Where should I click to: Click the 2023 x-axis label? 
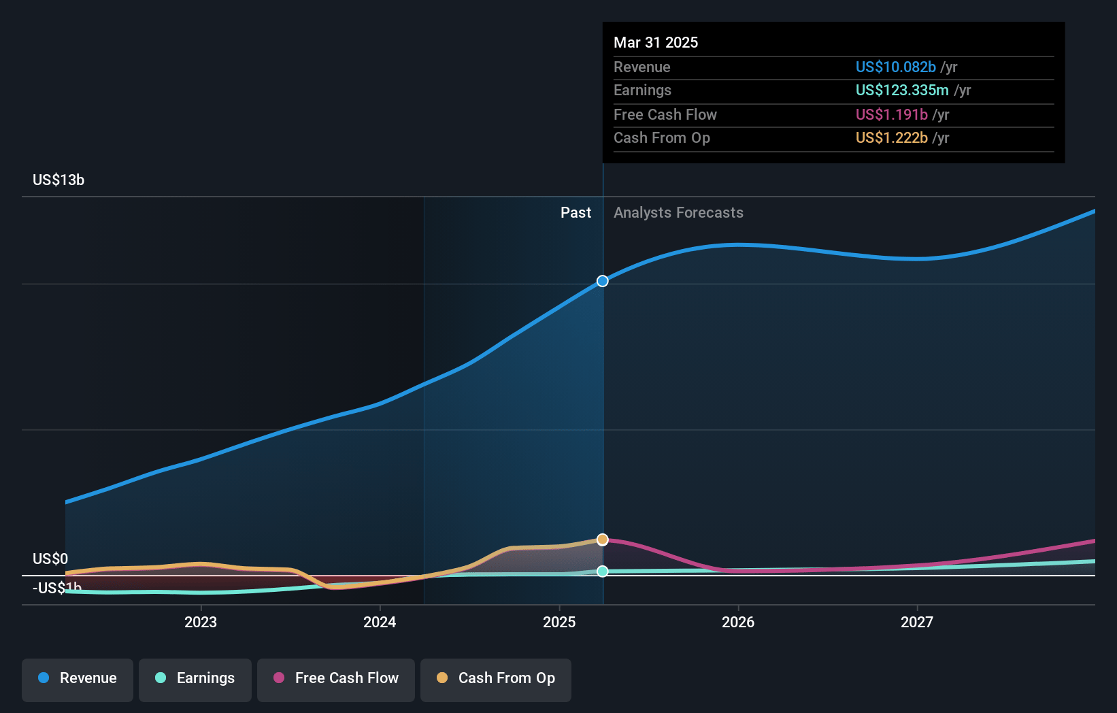point(201,622)
